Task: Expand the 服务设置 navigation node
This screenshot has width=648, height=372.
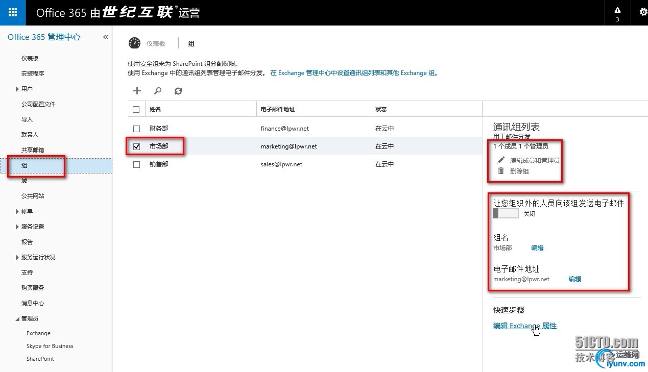Action: pos(17,227)
